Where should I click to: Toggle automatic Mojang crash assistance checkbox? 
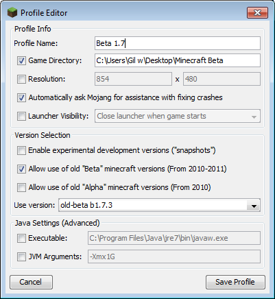point(21,98)
